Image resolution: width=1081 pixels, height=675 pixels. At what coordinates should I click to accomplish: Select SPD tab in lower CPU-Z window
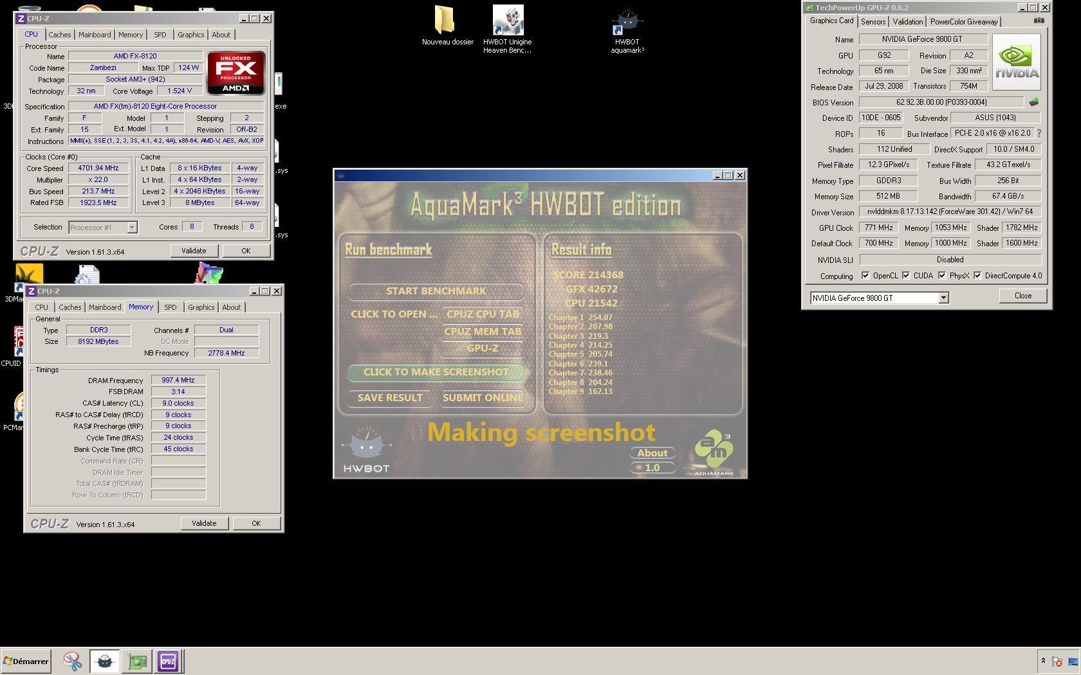pos(170,307)
